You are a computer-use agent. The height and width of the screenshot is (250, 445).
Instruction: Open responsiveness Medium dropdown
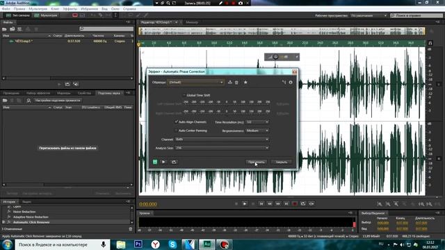pyautogui.click(x=257, y=131)
